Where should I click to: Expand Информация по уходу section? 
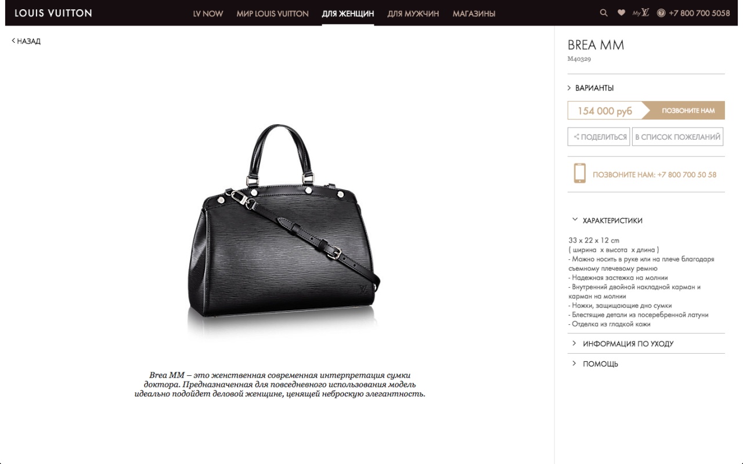tap(622, 343)
